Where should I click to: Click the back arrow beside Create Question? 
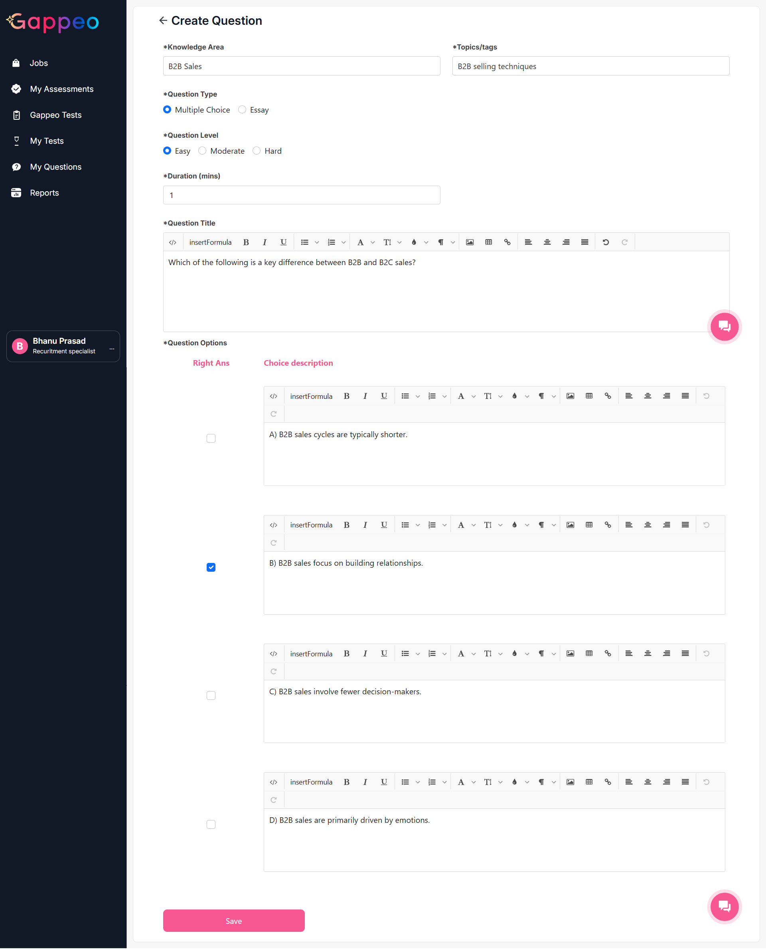coord(163,21)
